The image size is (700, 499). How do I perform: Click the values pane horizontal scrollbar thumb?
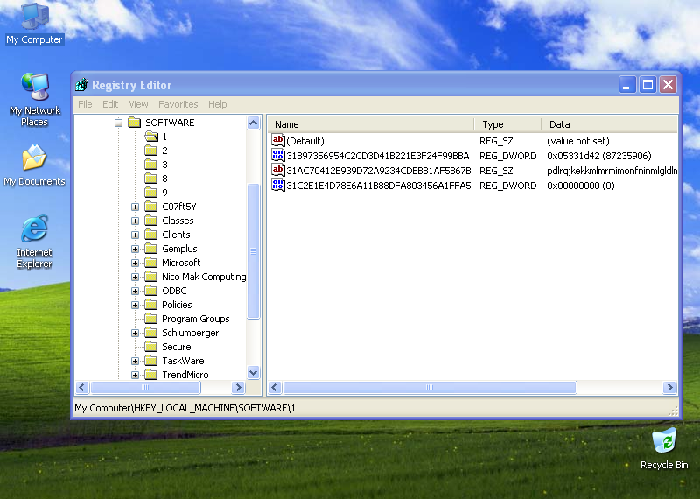430,387
